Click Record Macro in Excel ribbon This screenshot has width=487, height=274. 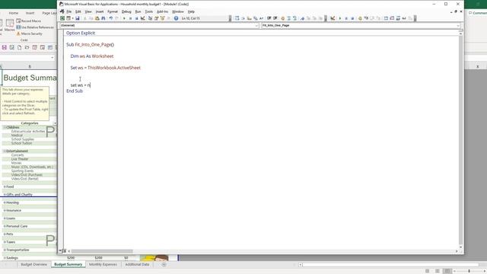29,21
